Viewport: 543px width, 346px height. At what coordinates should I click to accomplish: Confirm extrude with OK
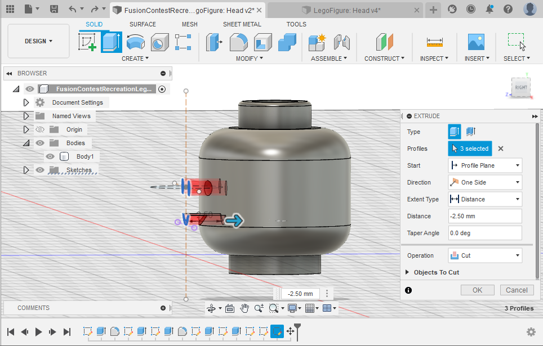coord(477,290)
